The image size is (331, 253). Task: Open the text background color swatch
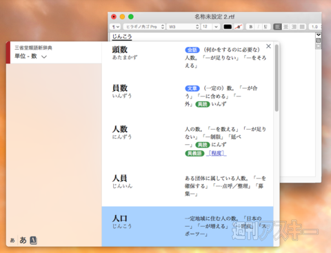[x=239, y=27]
